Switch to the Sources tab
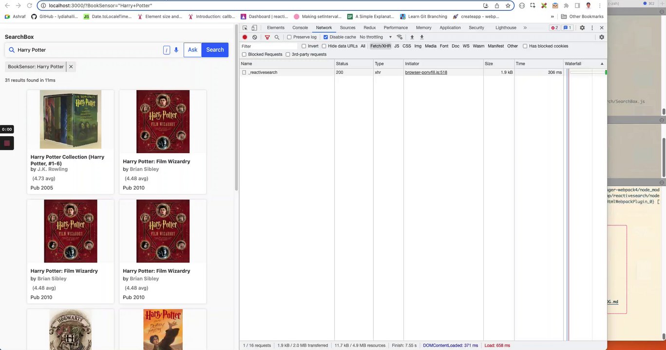 348,28
